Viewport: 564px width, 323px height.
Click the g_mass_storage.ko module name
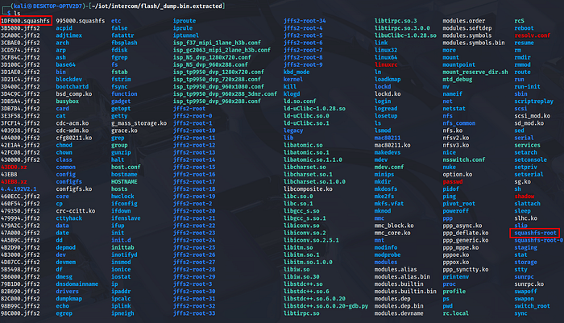(139, 123)
